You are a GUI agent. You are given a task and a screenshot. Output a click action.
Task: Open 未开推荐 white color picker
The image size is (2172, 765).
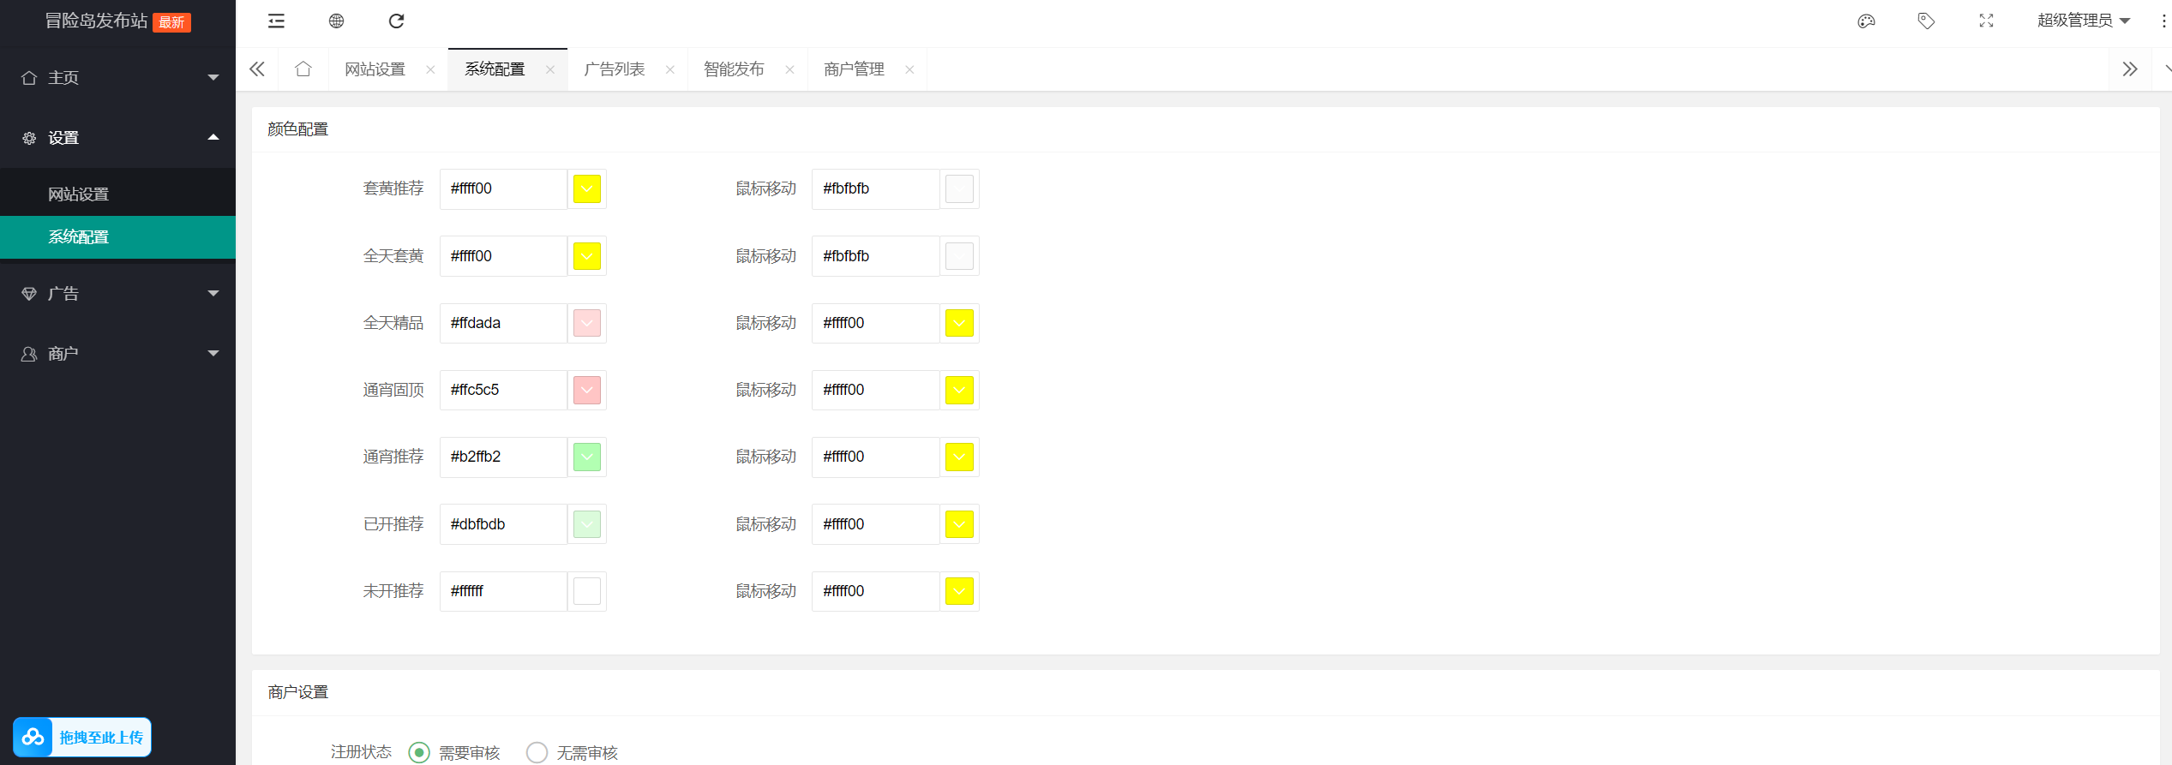(x=587, y=591)
